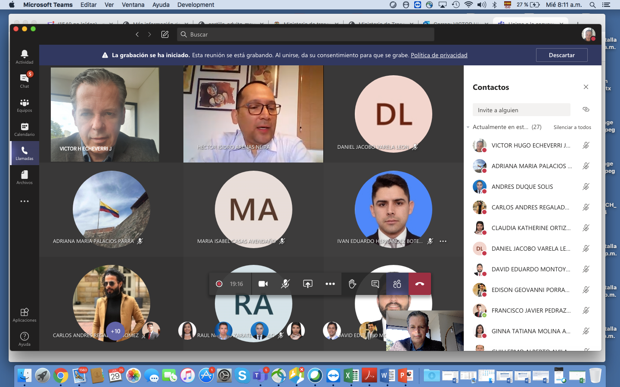This screenshot has width=620, height=387.
Task: Open the Calendario section
Action: coord(25,129)
